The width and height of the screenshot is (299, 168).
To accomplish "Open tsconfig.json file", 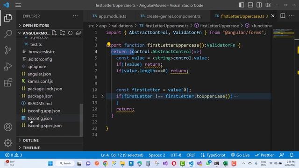I will (40, 118).
